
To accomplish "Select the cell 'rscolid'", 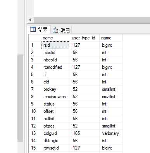I will pos(55,53).
